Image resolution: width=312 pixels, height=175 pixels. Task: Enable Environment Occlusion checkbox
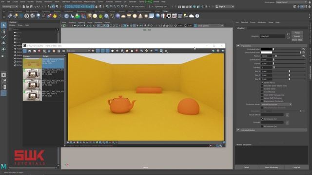pyautogui.click(x=262, y=101)
